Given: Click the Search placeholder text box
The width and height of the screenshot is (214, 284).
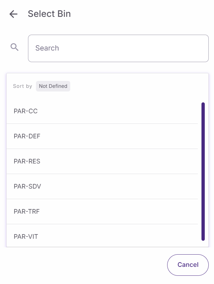Looking at the screenshot, I should coord(118,48).
